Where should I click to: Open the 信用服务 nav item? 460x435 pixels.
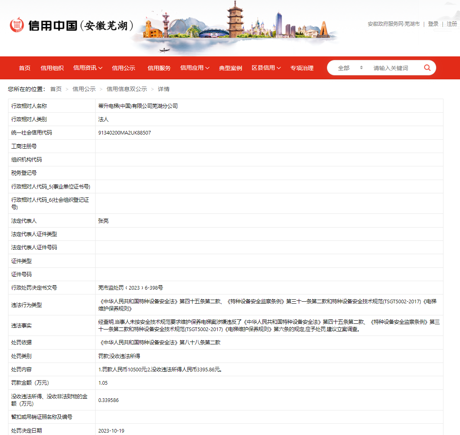tap(159, 68)
